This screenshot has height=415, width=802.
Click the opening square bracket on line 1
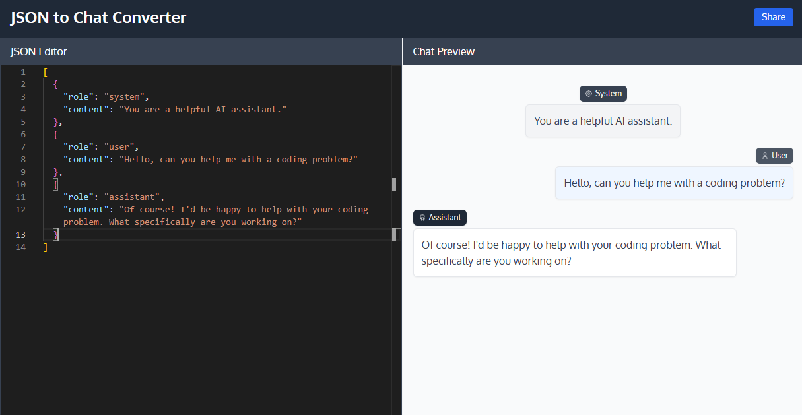point(46,72)
